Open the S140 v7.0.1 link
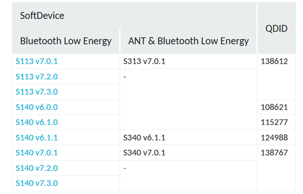 (37, 153)
